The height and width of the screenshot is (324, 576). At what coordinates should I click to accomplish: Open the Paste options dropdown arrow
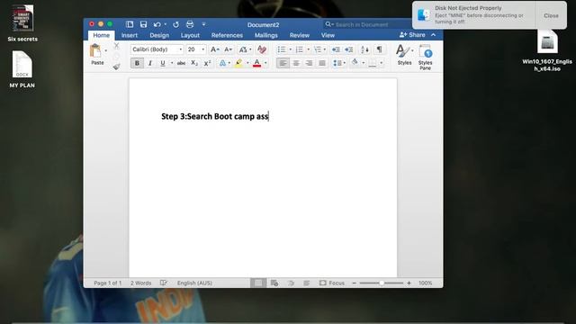[x=106, y=50]
